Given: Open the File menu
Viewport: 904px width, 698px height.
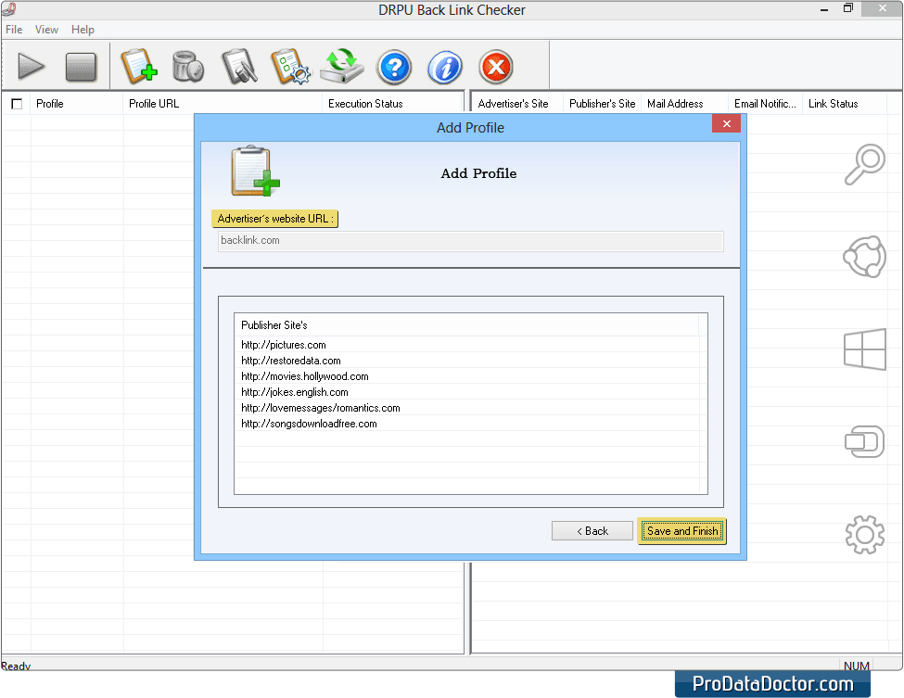Looking at the screenshot, I should point(14,30).
